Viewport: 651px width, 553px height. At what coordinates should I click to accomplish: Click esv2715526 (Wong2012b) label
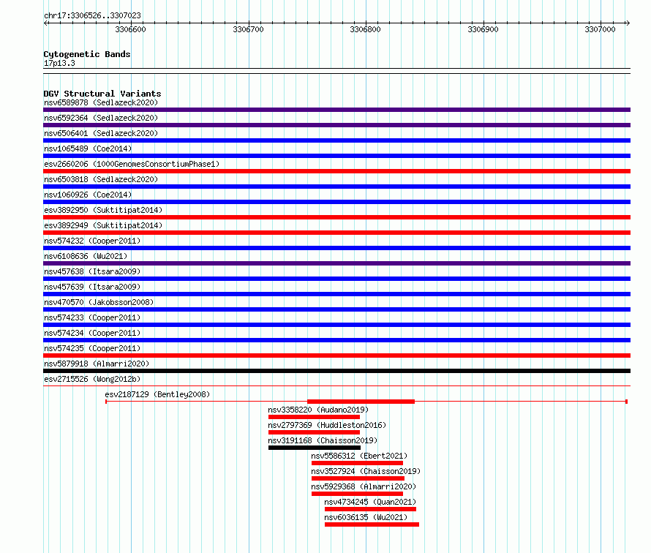pos(92,379)
